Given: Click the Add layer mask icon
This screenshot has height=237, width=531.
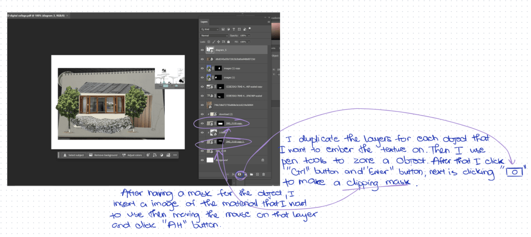Looking at the screenshot, I should tap(239, 174).
